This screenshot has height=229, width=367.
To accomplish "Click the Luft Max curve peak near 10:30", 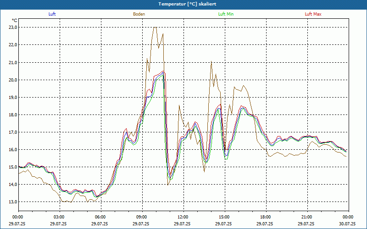I will coord(163,71).
